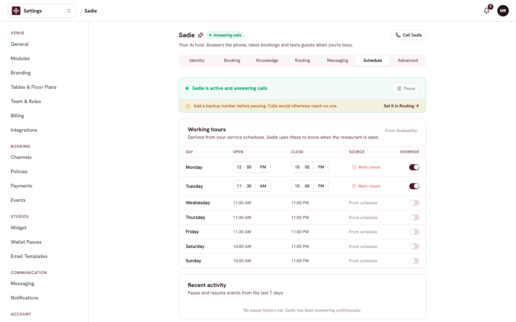Screen dimensions: 516x322
Task: Click the pause bars icon
Action: click(x=399, y=88)
